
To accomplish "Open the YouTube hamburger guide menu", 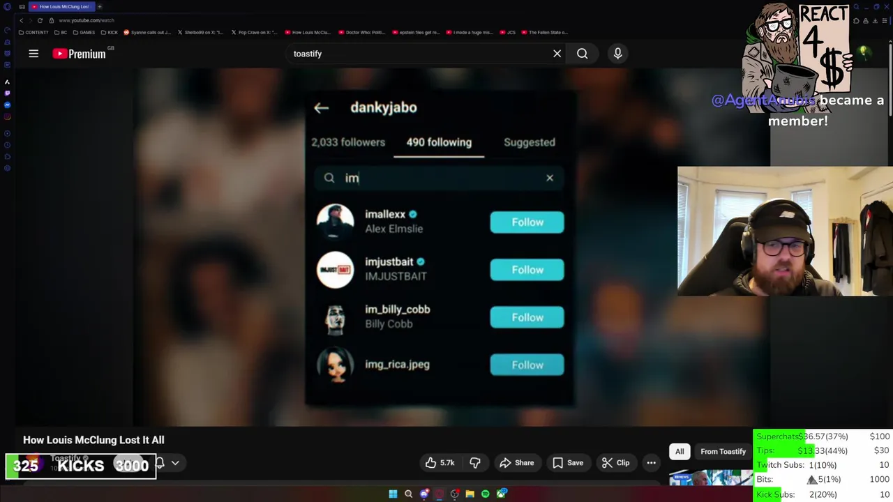I will [33, 54].
